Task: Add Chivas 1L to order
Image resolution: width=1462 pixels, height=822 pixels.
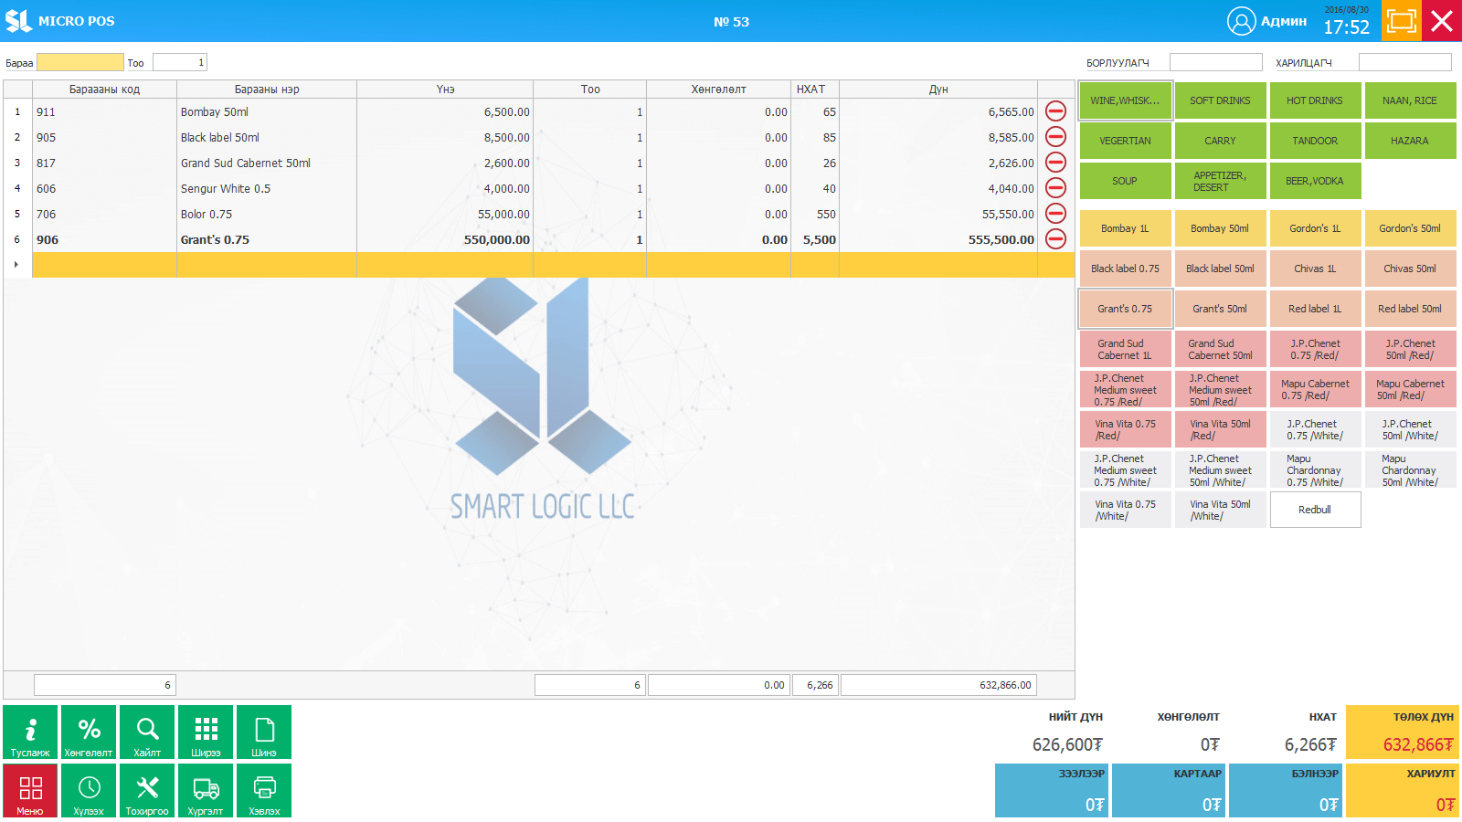Action: coord(1315,269)
